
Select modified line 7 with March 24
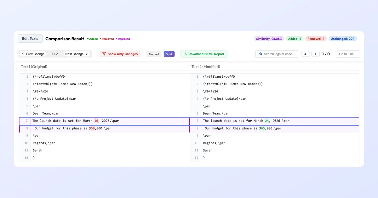pyautogui.click(x=274, y=121)
